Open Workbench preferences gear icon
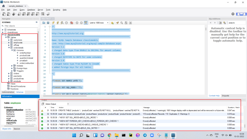Image resolution: width=247 pixels, height=139 pixels. click(233, 14)
